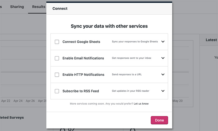This screenshot has width=218, height=131.
Task: Click 'Sync your responses to Google Sheets' description
Action: pyautogui.click(x=135, y=42)
